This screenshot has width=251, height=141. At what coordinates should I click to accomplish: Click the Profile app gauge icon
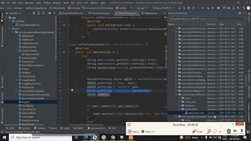point(203,8)
